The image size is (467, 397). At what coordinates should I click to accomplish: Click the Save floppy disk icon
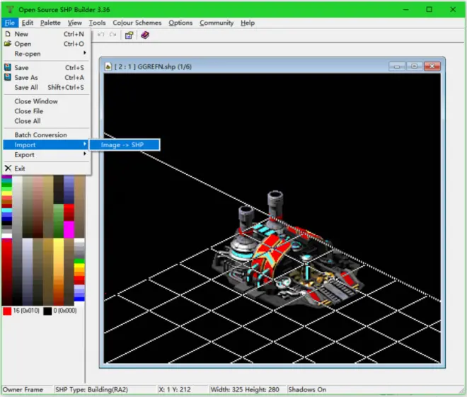pos(8,67)
